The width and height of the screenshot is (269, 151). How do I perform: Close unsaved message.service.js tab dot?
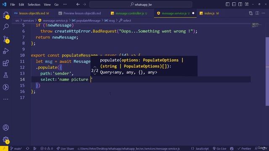point(193,13)
